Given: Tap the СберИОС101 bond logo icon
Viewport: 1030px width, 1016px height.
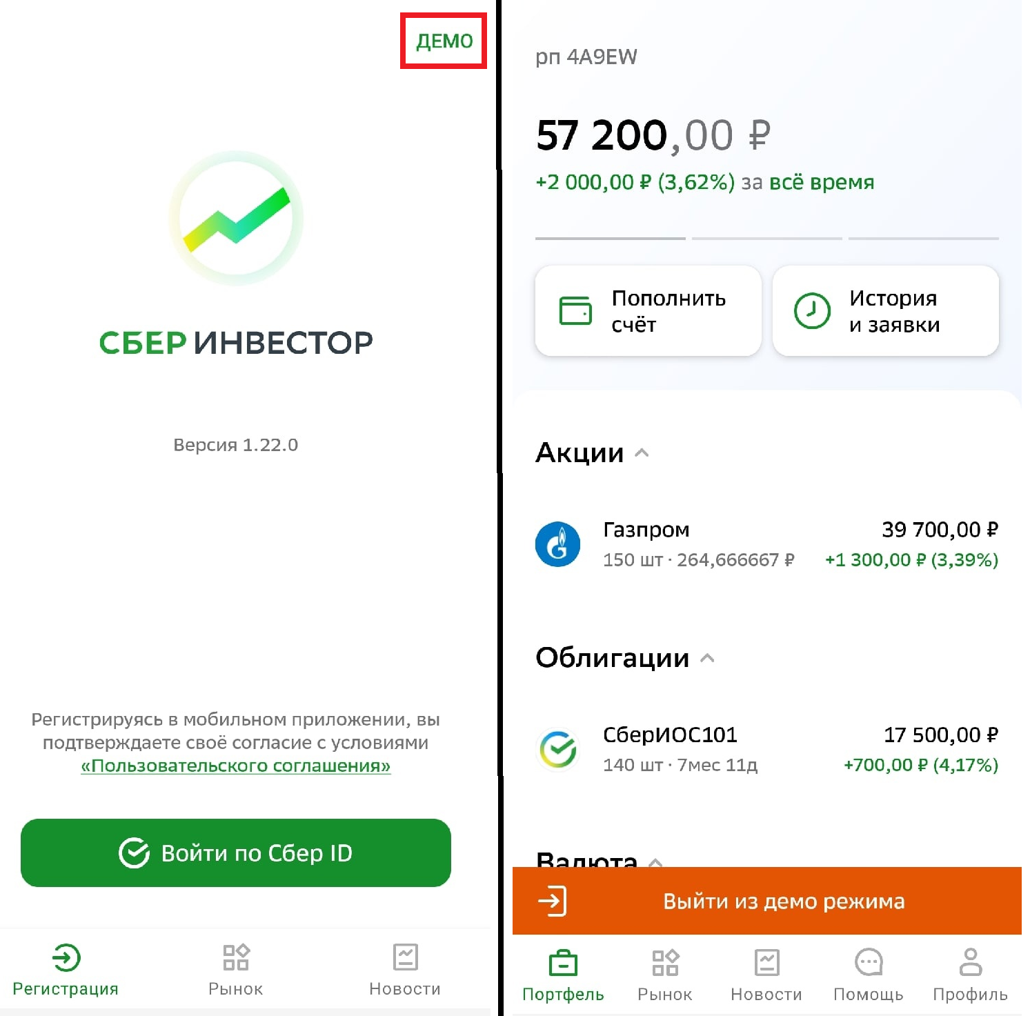Looking at the screenshot, I should point(557,749).
